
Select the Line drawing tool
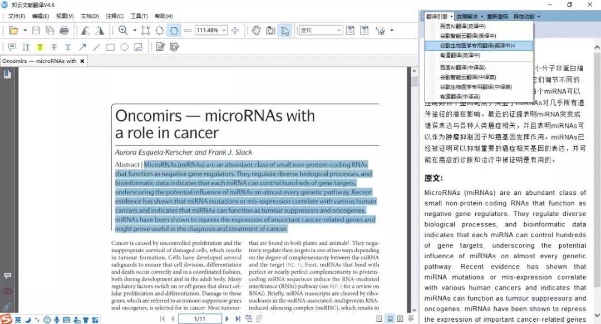96,47
